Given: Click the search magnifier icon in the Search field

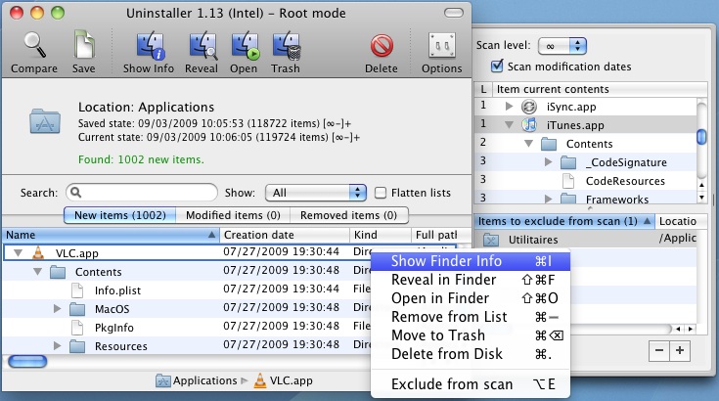Looking at the screenshot, I should point(76,193).
